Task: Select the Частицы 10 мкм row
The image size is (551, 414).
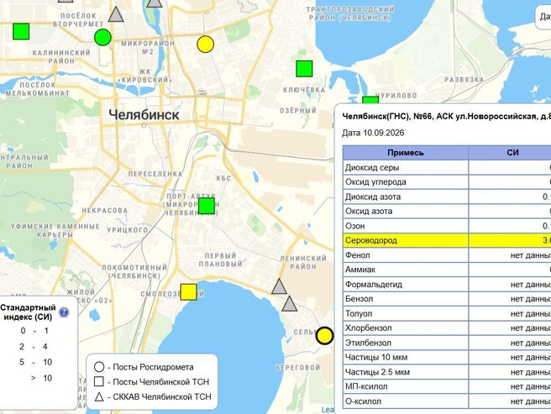Action: click(x=447, y=358)
